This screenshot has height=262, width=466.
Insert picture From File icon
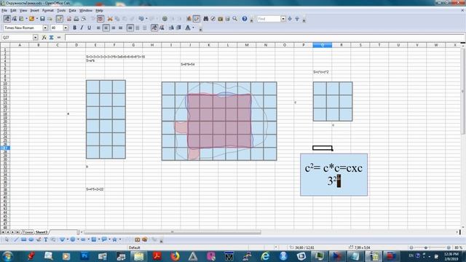[145, 239]
